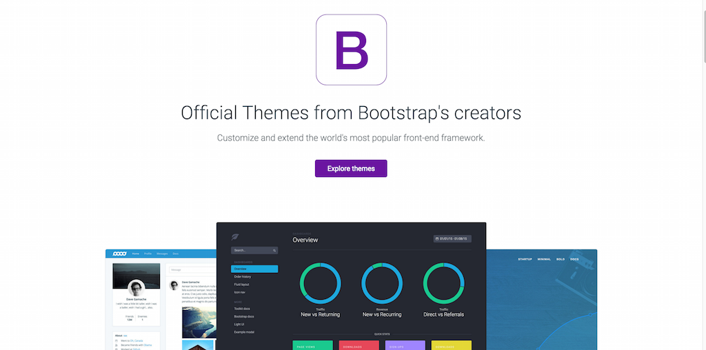This screenshot has height=350, width=706.
Task: Select Light UI in dashboard sidebar
Action: pyautogui.click(x=239, y=324)
